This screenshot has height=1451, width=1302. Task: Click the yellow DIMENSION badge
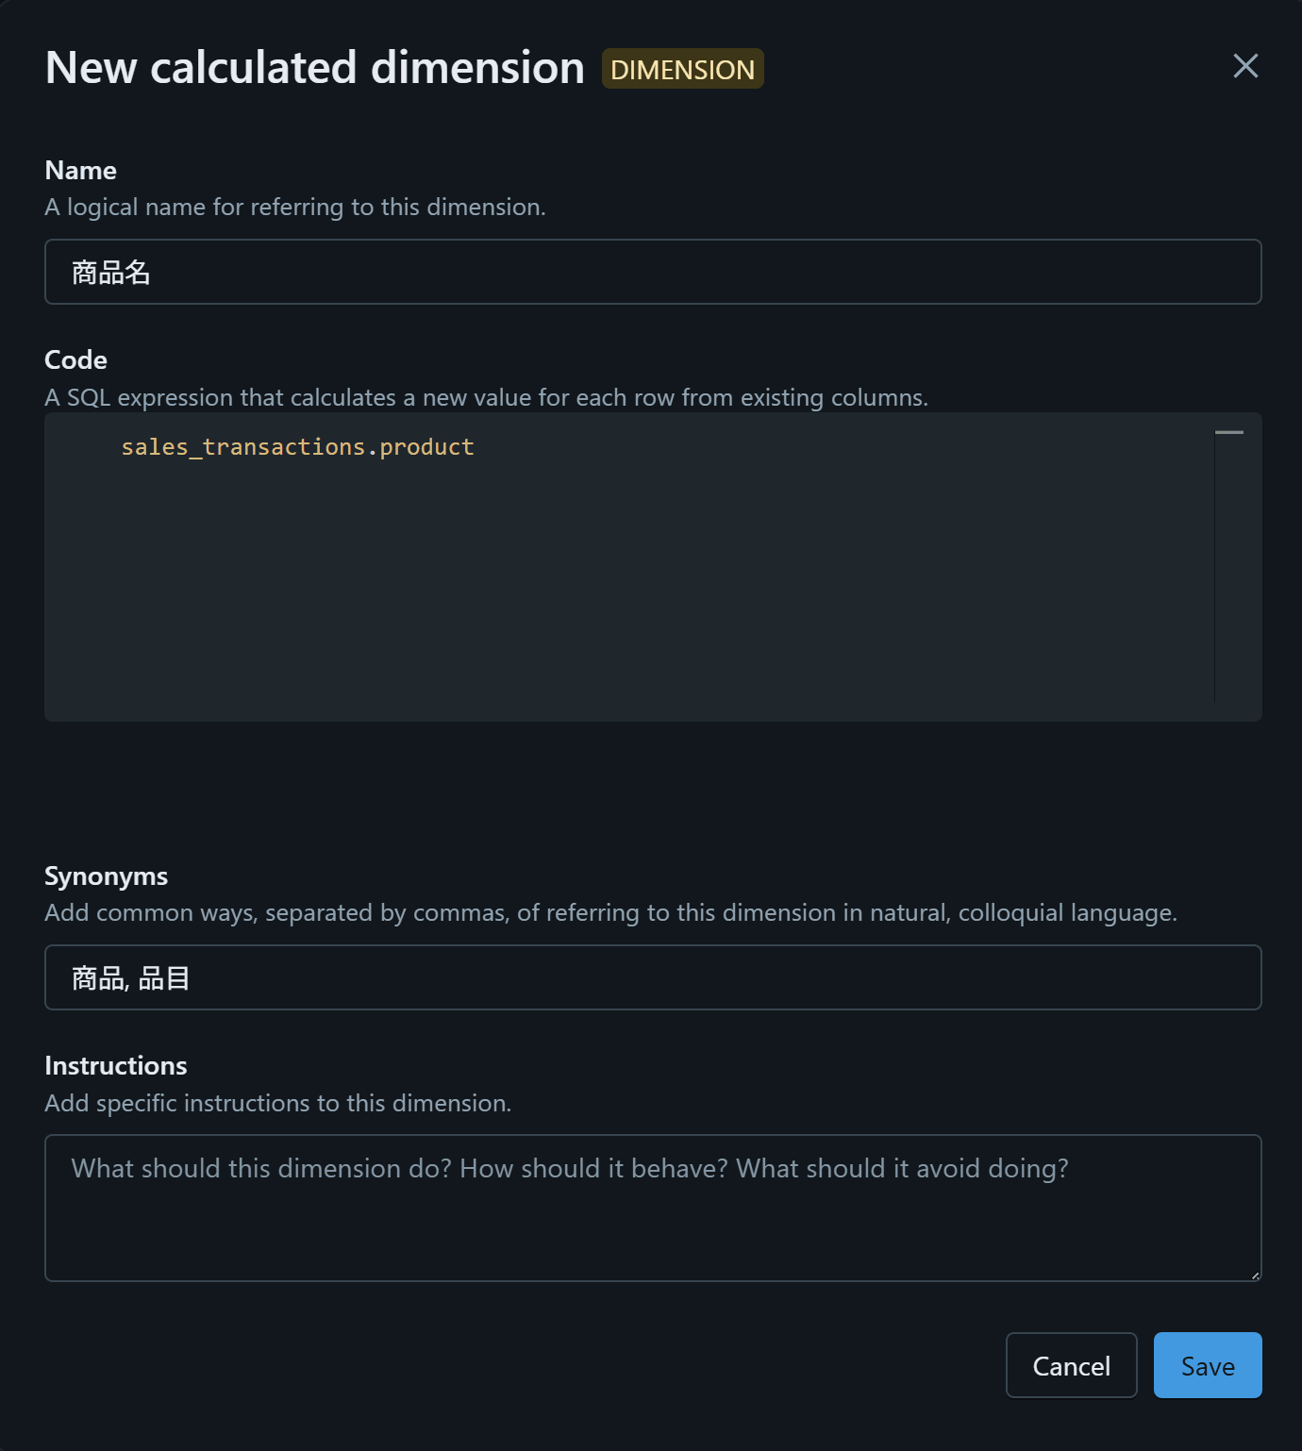(x=682, y=69)
